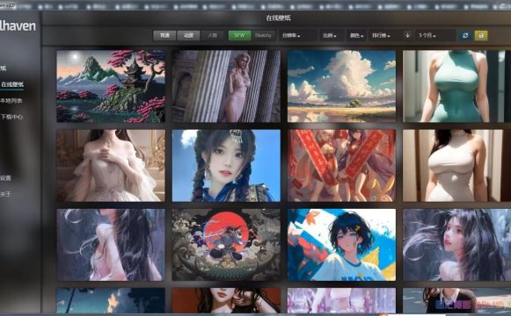Screen dimensions: 511x316
Task: Open the pixel art pagoda landscape wallpaper
Action: point(111,86)
